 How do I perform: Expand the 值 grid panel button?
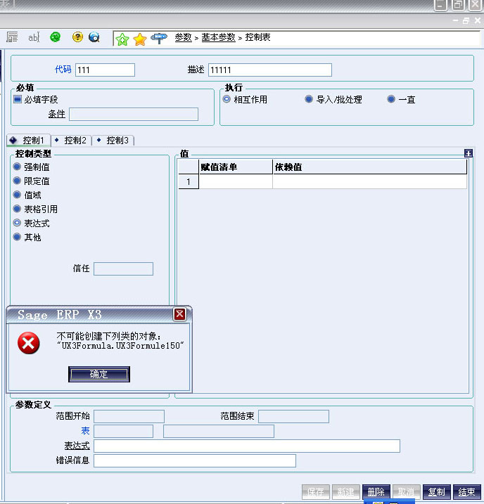click(x=469, y=153)
